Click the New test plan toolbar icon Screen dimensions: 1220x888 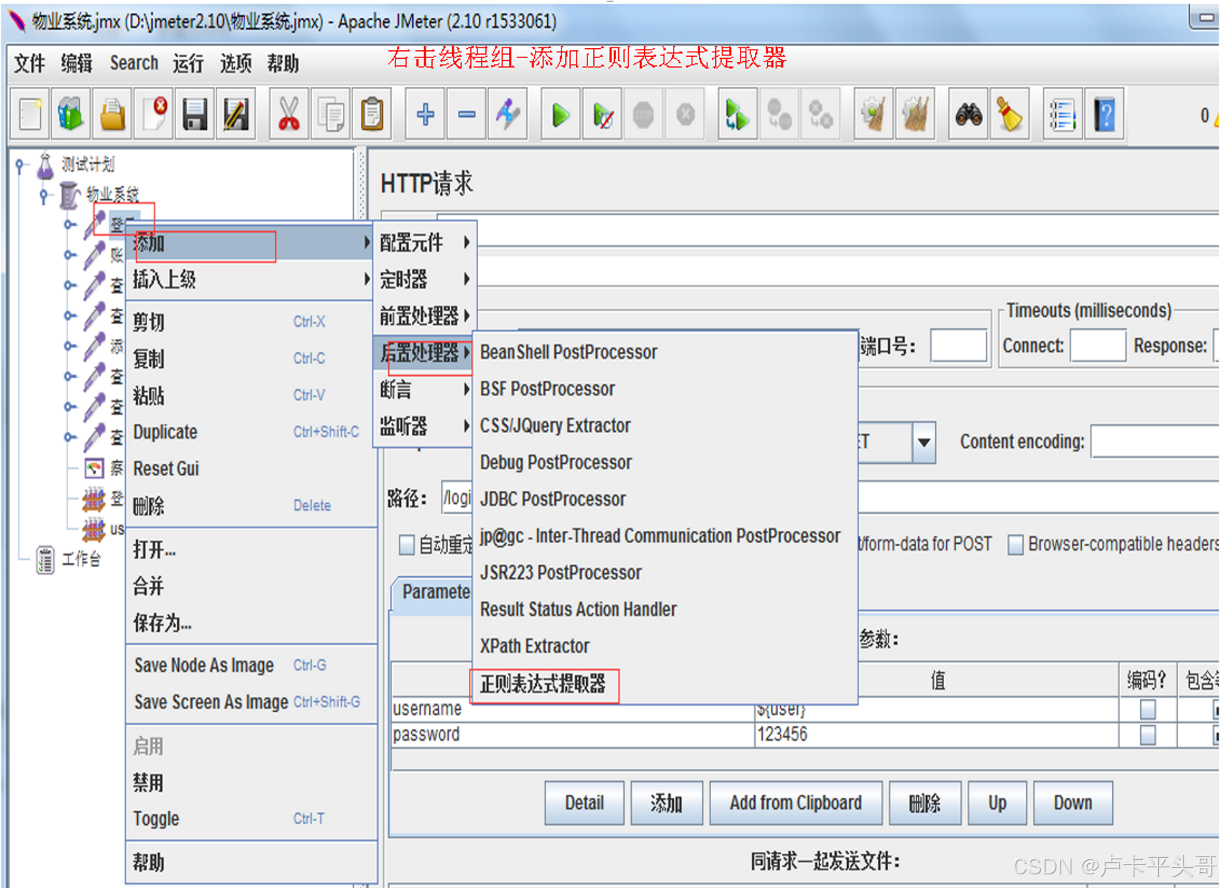29,114
